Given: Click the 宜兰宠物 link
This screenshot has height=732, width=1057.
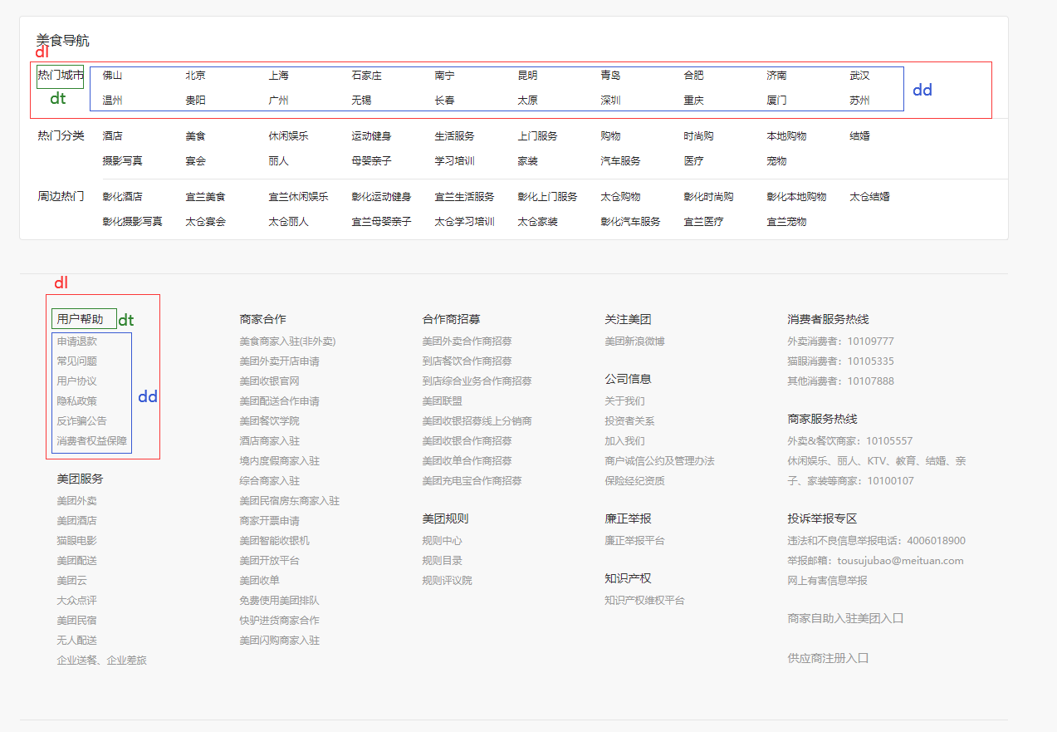Looking at the screenshot, I should 786,222.
